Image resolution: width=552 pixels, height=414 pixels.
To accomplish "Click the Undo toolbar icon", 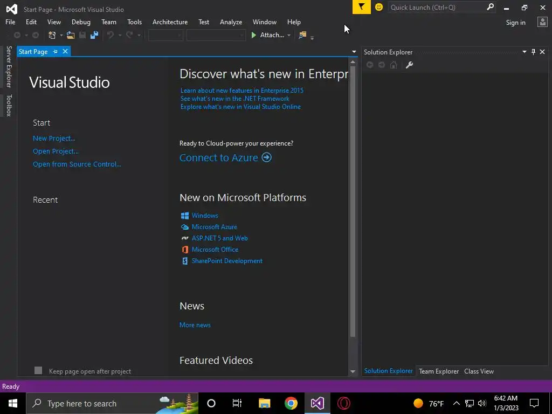I will pyautogui.click(x=111, y=35).
